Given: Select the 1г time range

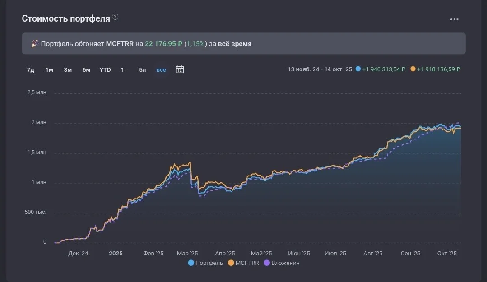Looking at the screenshot, I should pos(124,70).
